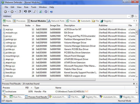
Task: Click the horizontal scrollbar of module list
Action: point(50,79)
